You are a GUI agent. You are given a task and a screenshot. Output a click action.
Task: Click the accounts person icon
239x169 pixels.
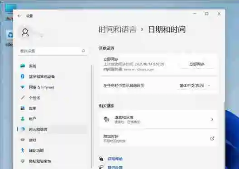[23, 119]
